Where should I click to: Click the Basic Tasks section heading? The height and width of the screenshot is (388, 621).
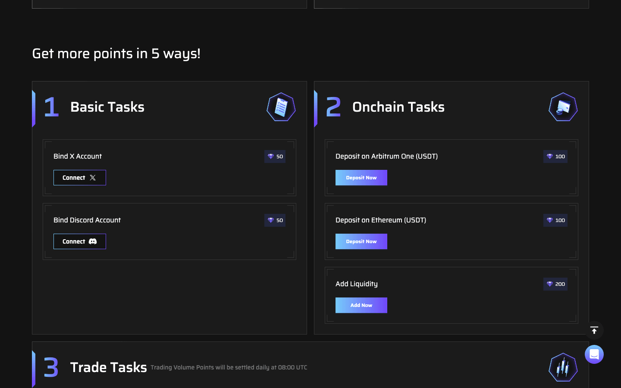[107, 107]
